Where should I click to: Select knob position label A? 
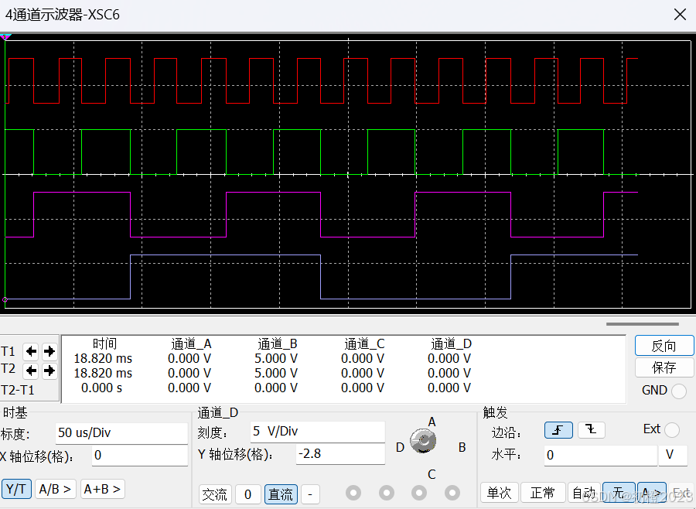432,422
